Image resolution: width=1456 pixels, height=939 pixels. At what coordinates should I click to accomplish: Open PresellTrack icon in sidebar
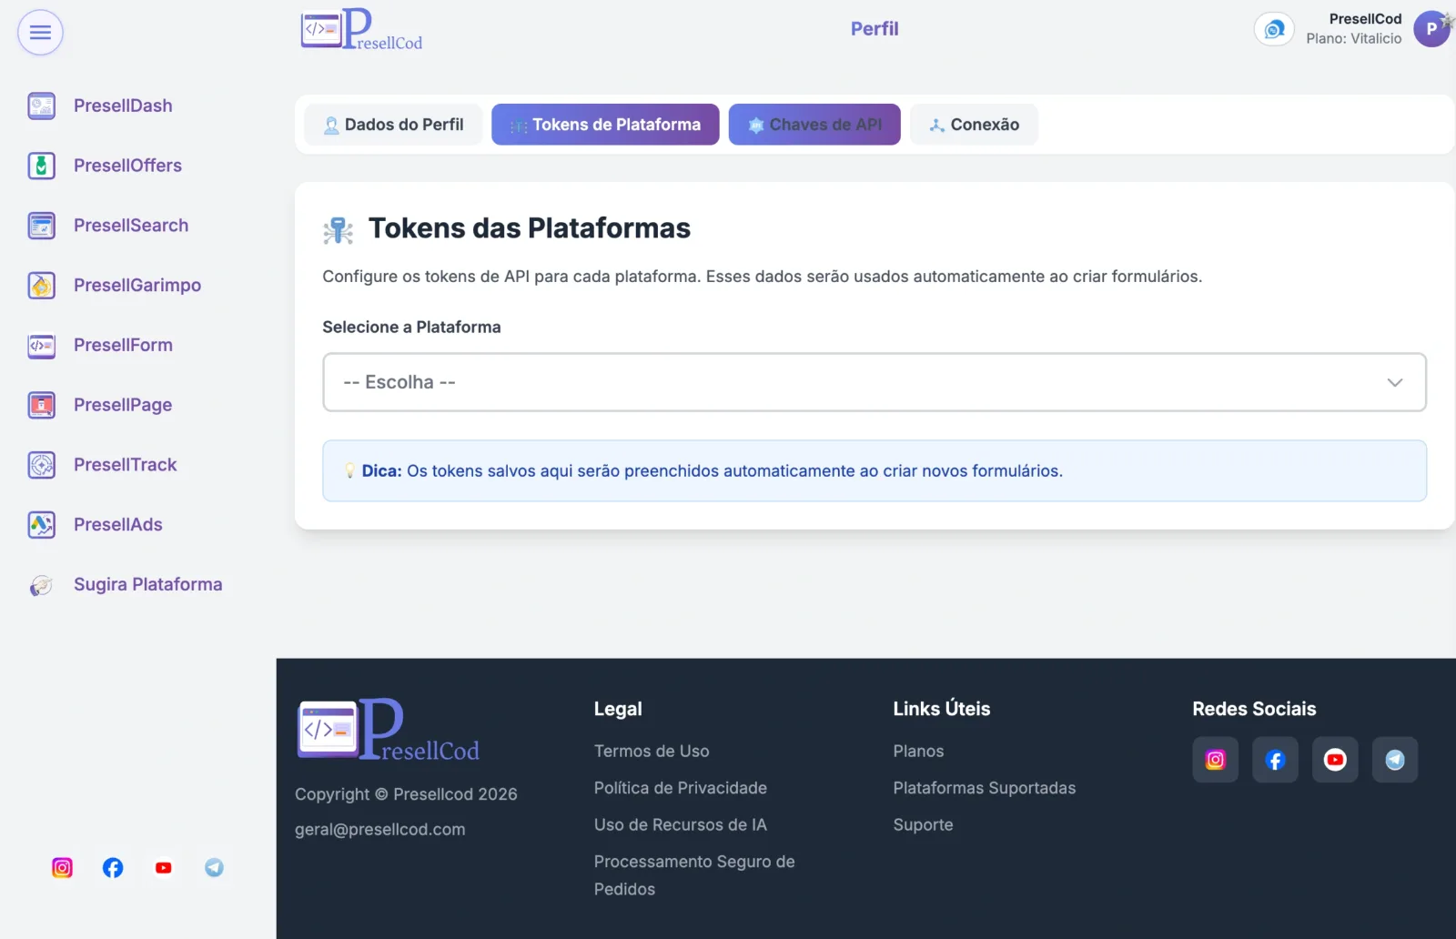point(42,465)
